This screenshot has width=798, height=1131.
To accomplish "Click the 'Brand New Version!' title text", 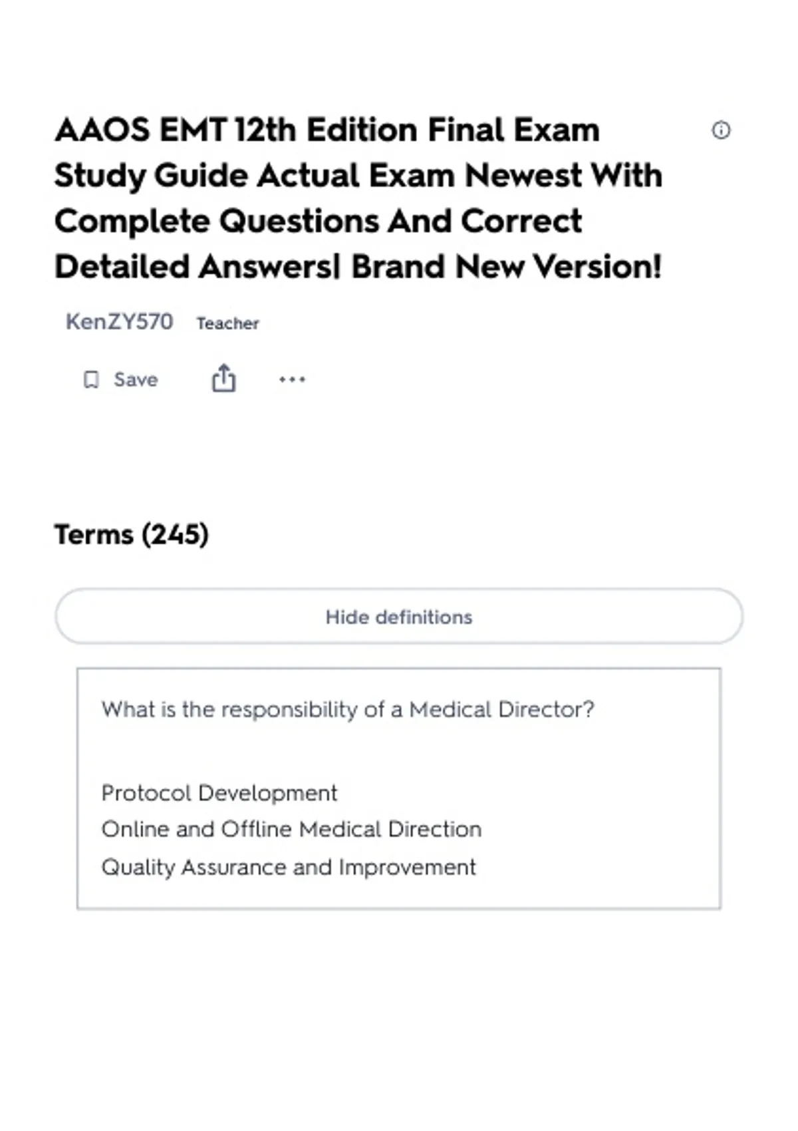I will tap(506, 267).
